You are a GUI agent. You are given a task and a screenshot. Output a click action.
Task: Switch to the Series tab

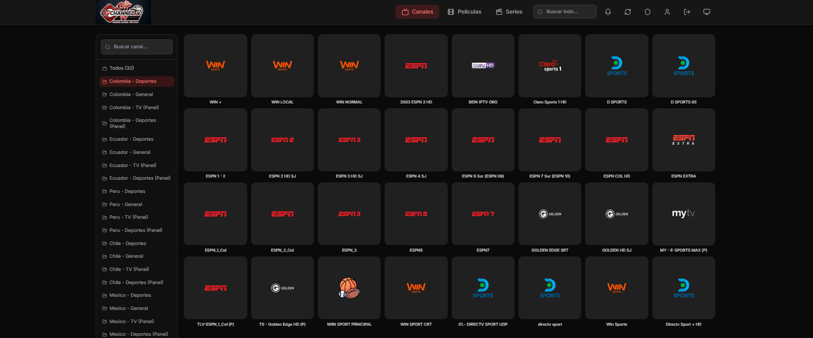(509, 12)
